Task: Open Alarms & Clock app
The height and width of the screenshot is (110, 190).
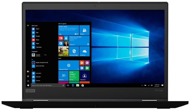Action: [x=38, y=66]
